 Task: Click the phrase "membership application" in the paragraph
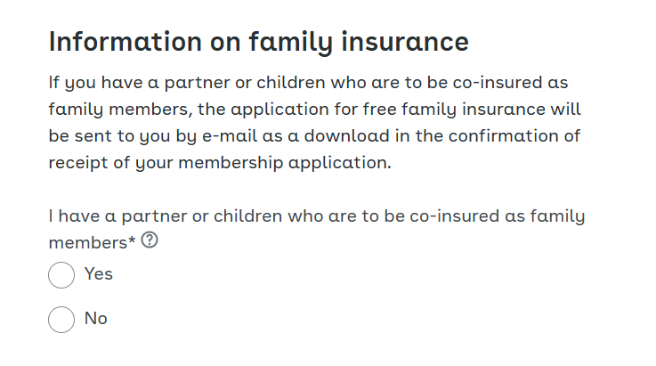point(285,163)
